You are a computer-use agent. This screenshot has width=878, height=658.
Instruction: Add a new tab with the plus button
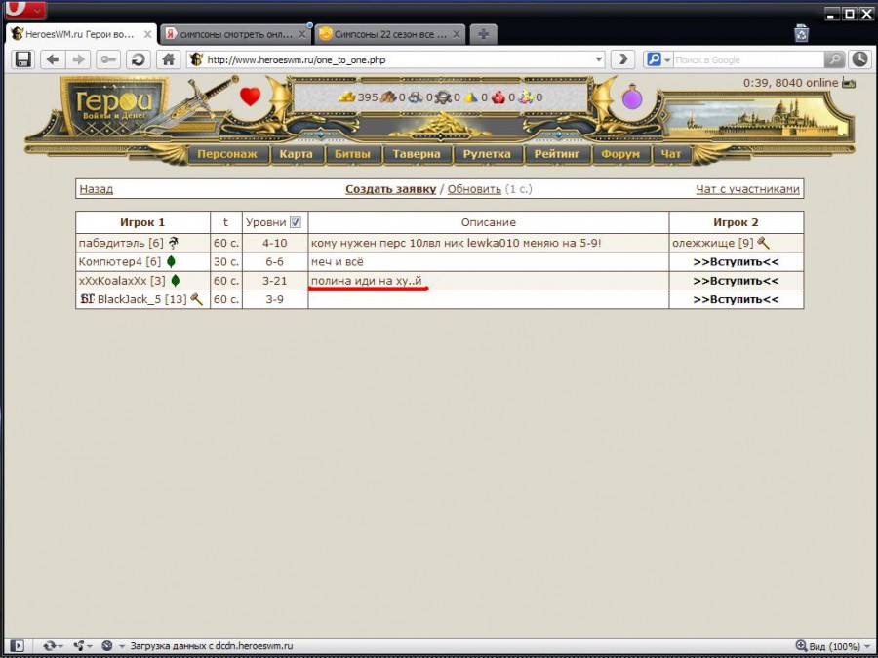pyautogui.click(x=483, y=34)
